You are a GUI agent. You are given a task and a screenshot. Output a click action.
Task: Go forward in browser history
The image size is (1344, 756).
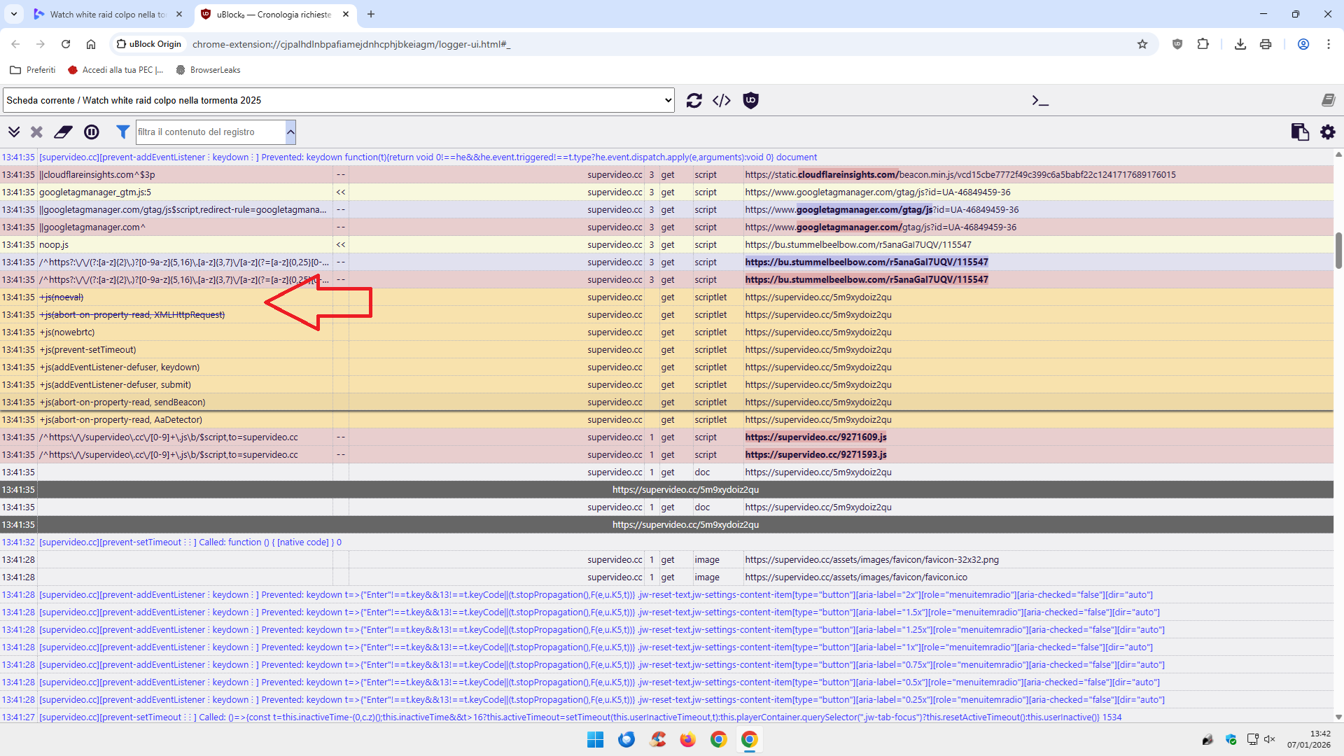(x=41, y=44)
